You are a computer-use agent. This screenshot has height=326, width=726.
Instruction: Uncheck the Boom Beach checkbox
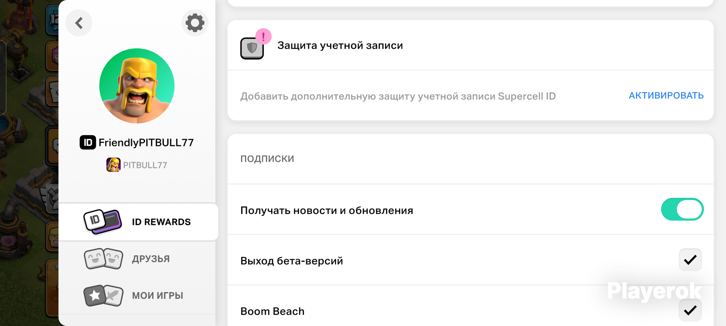coord(690,310)
